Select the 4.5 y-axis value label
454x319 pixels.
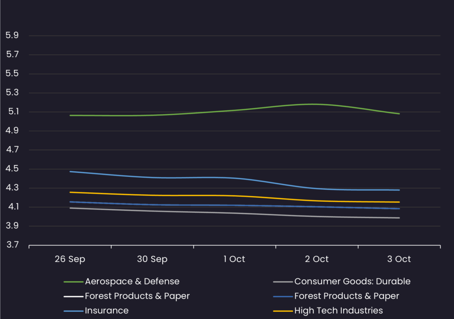click(x=12, y=169)
